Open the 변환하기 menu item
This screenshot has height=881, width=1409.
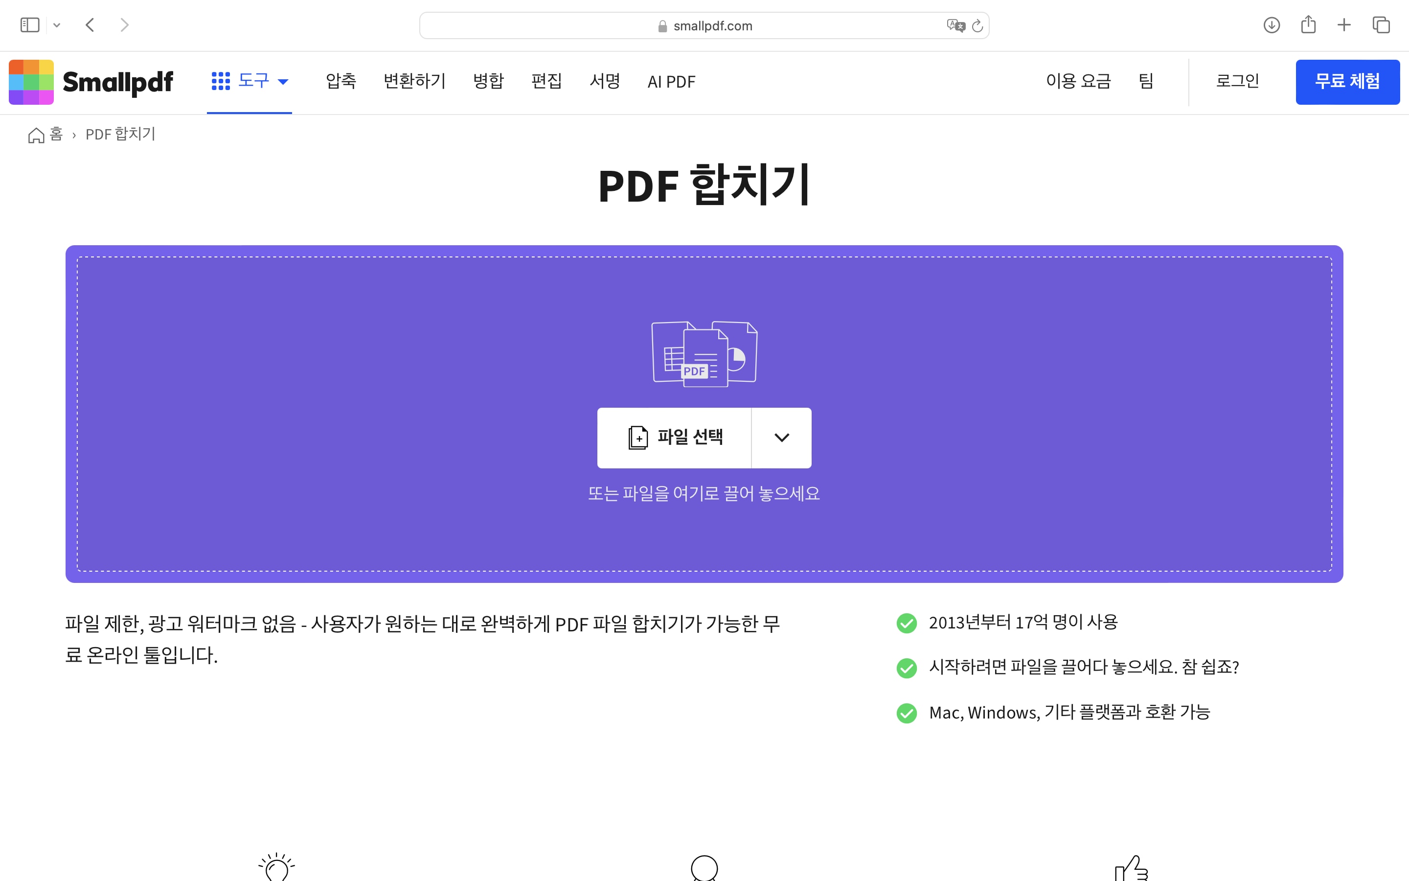pos(414,81)
